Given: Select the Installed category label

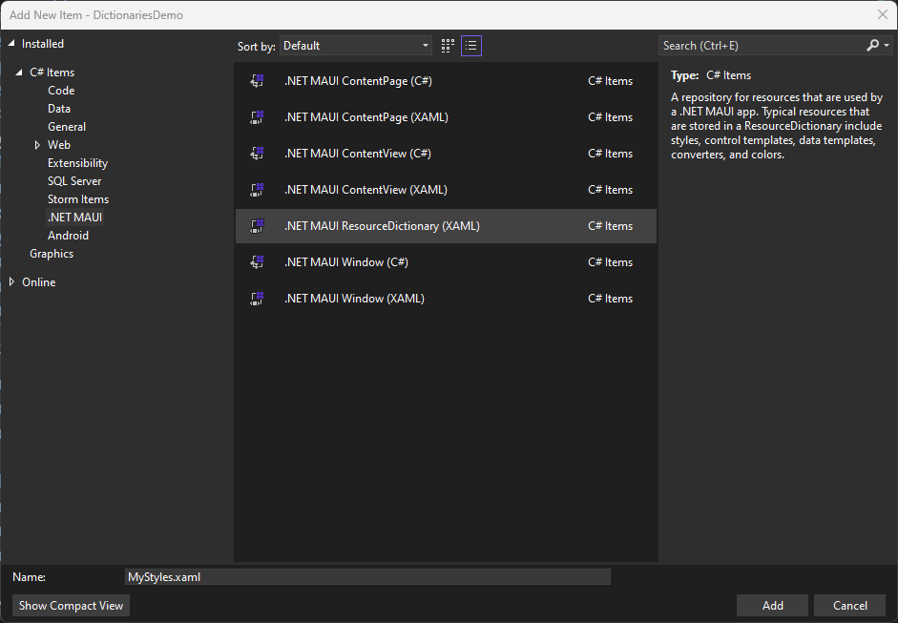Looking at the screenshot, I should (43, 44).
